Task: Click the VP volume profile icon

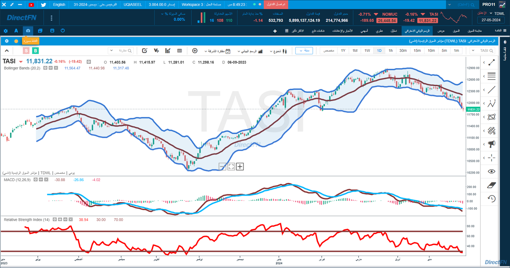Action: (156, 51)
